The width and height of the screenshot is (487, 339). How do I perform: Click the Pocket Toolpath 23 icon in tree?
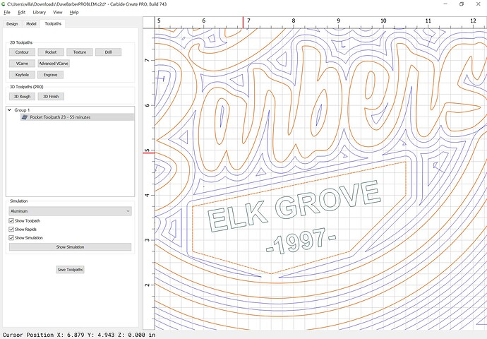click(25, 117)
